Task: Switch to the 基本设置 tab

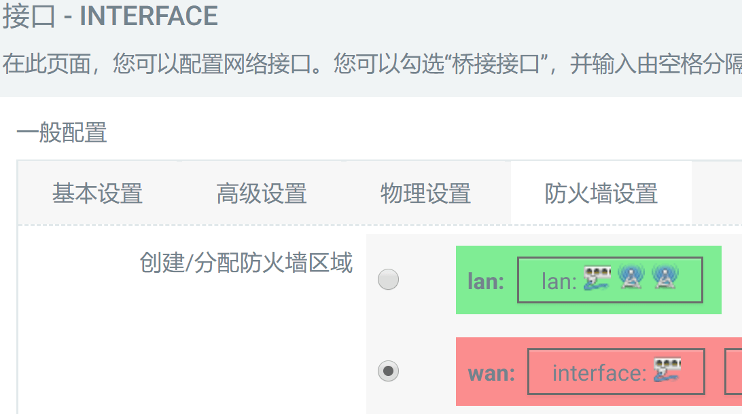Action: tap(97, 194)
